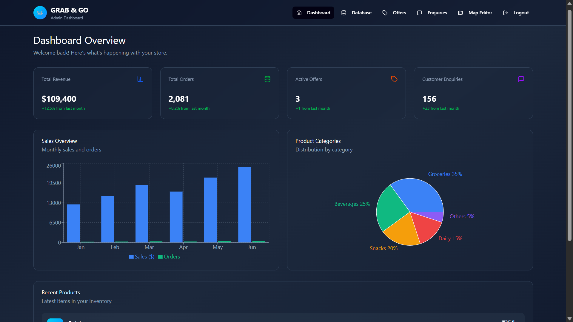The image size is (573, 322).
Task: Click the Logout button
Action: click(x=516, y=13)
